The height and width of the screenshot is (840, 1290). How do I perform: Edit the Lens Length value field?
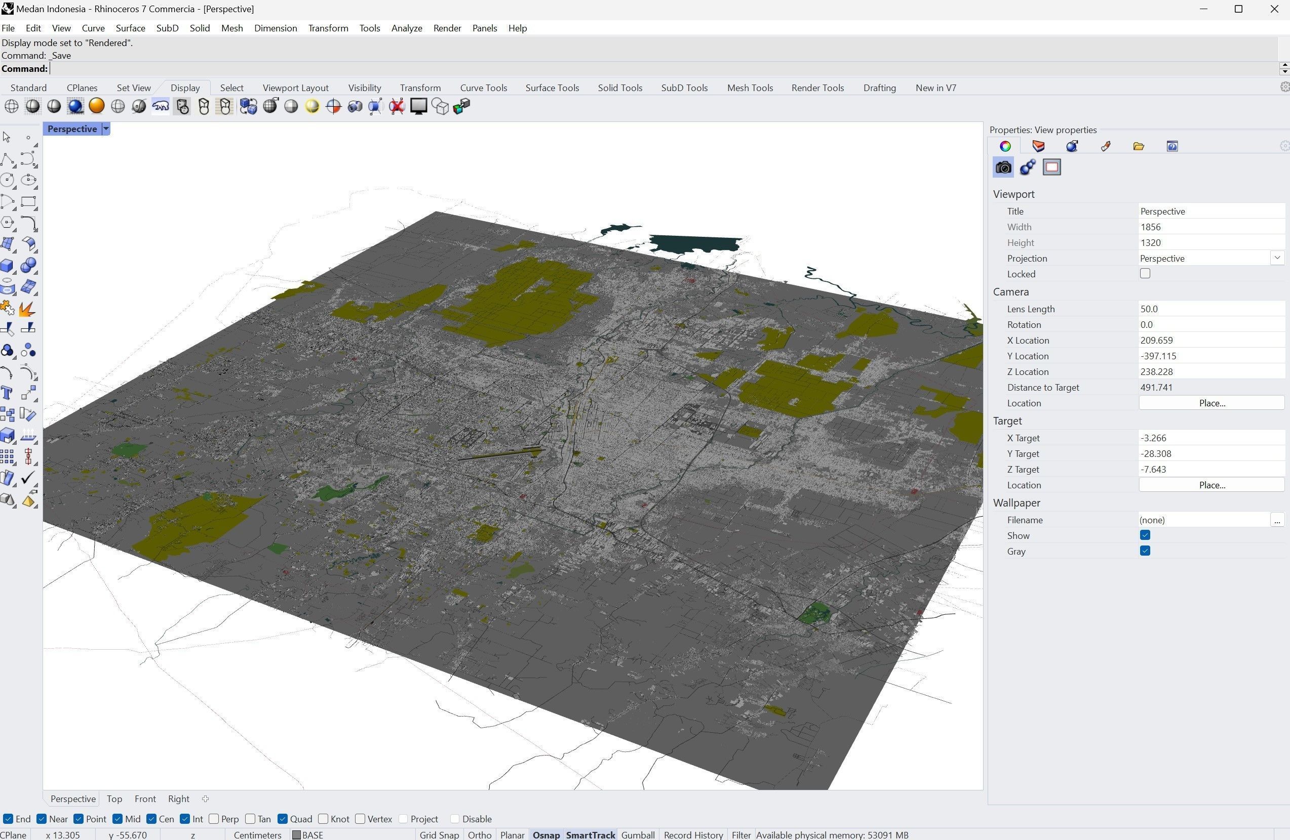[x=1211, y=309]
